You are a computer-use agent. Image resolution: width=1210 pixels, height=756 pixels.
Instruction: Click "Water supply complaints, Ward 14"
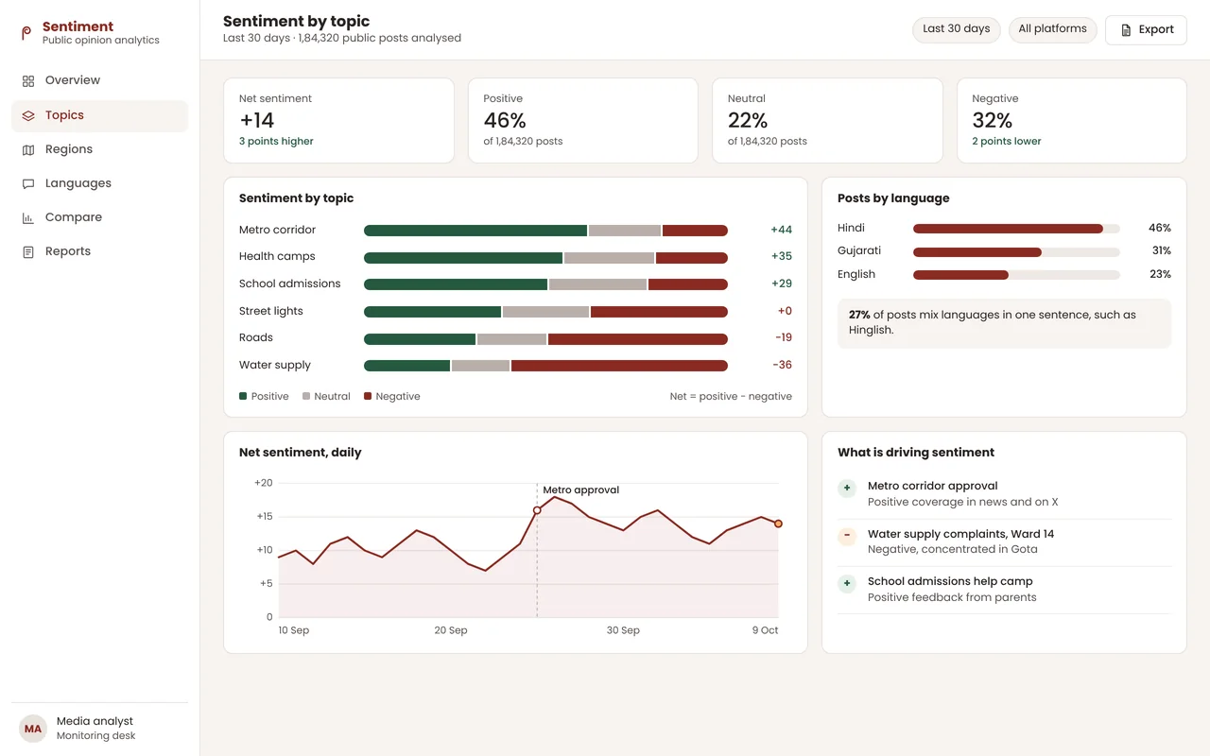click(x=960, y=534)
